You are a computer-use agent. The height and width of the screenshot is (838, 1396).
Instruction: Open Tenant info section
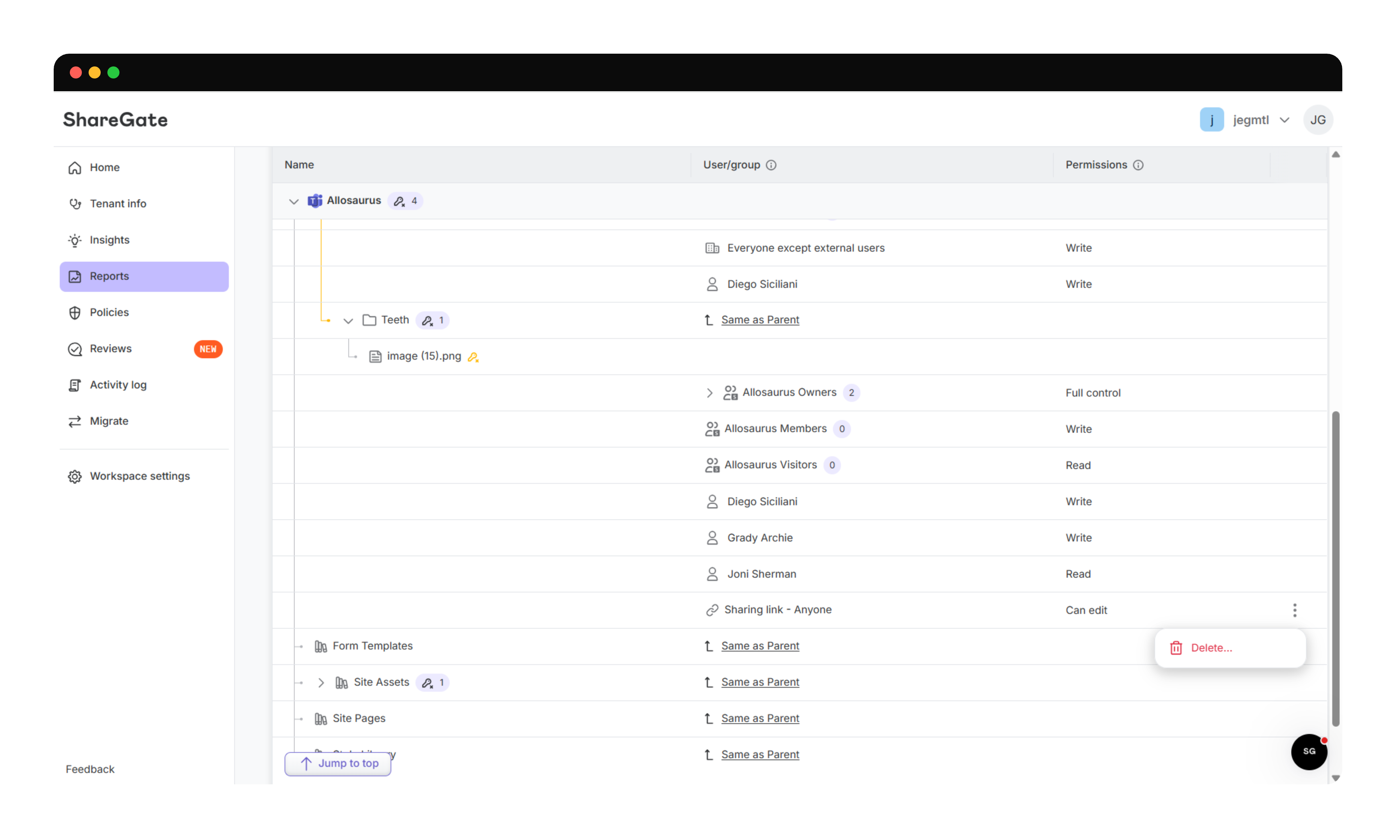pos(144,204)
